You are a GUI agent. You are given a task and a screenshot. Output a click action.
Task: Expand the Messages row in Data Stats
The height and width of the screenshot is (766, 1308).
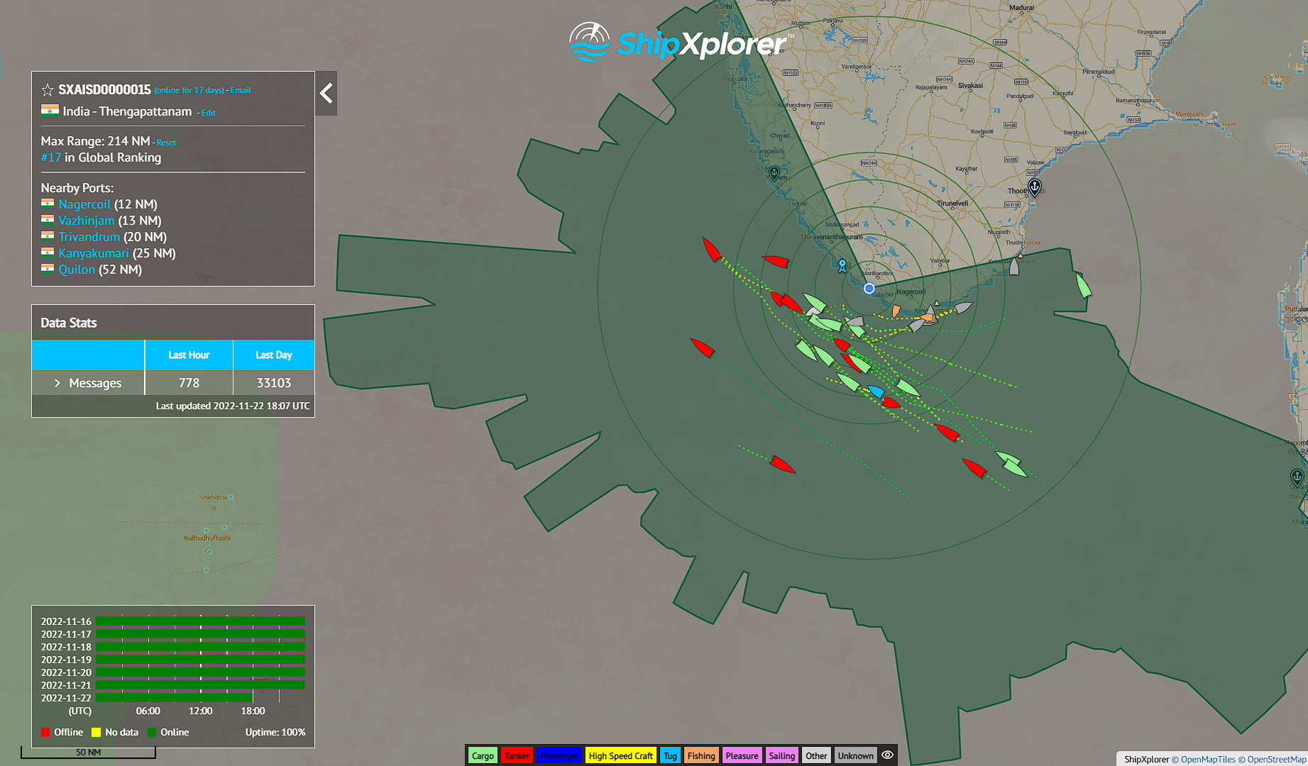pos(57,383)
